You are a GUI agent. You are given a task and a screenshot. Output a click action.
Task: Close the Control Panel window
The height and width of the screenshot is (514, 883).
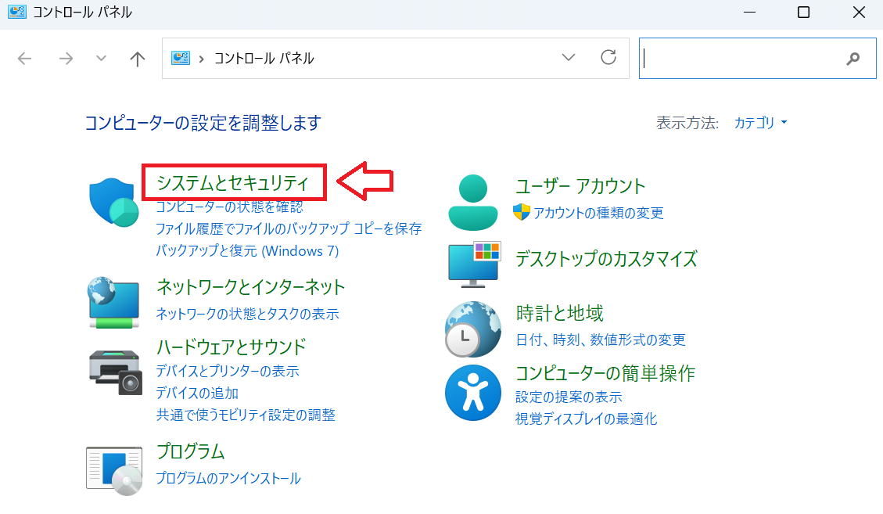pyautogui.click(x=859, y=12)
